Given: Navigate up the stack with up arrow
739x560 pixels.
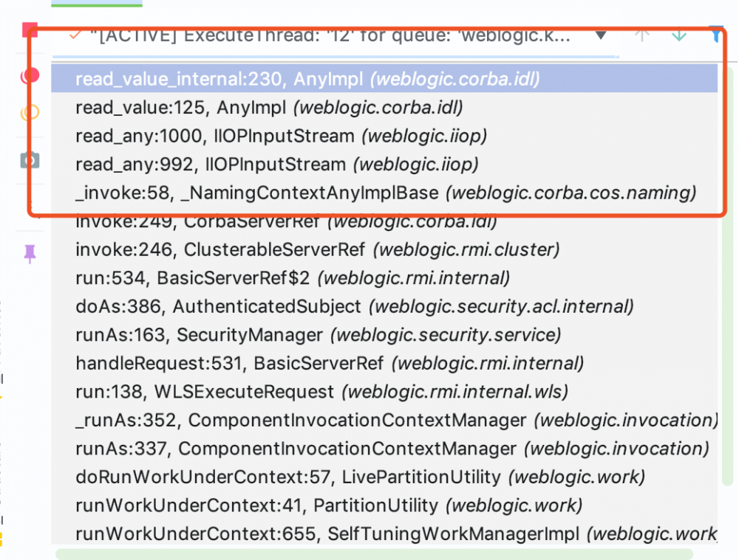Looking at the screenshot, I should [641, 35].
